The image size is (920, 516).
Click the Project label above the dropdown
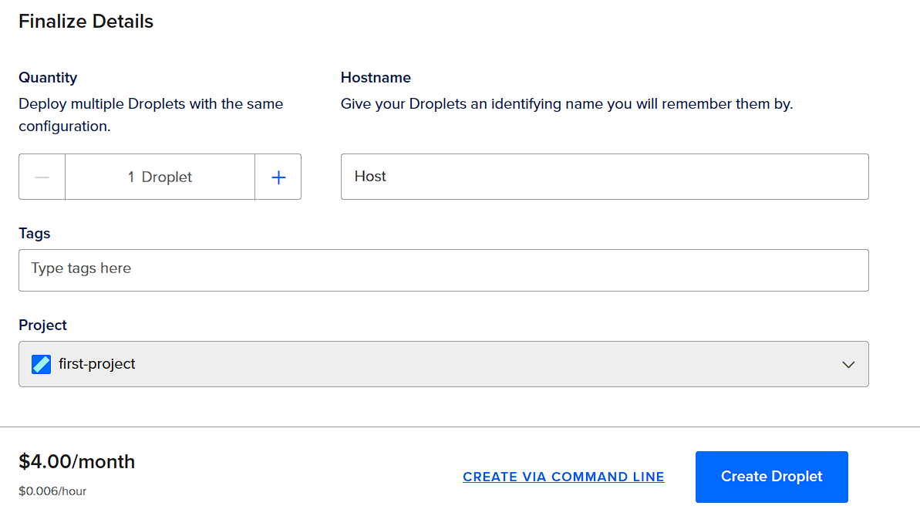click(42, 325)
